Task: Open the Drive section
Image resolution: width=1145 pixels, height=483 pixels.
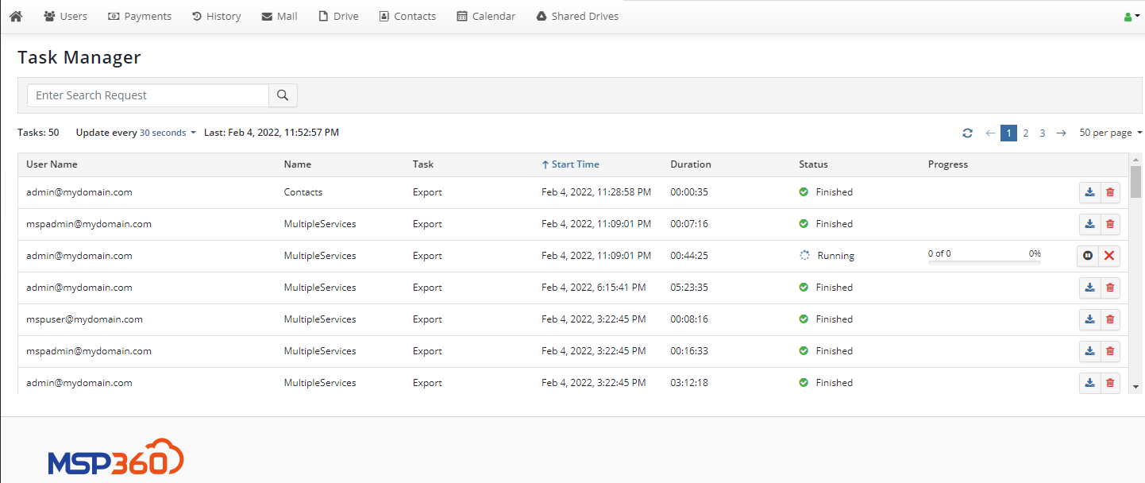Action: (x=338, y=16)
